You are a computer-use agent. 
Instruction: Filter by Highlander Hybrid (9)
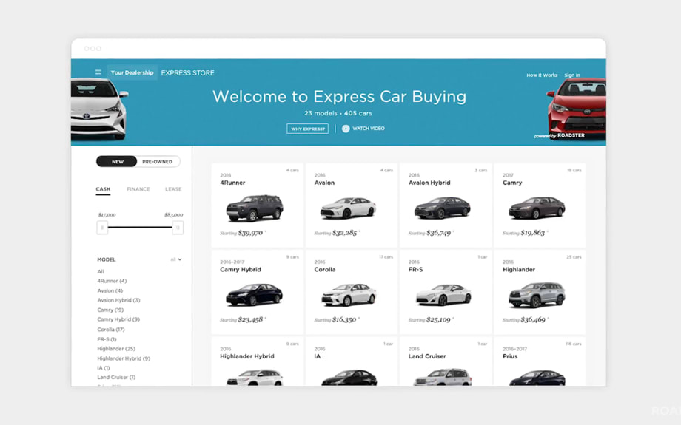[124, 358]
